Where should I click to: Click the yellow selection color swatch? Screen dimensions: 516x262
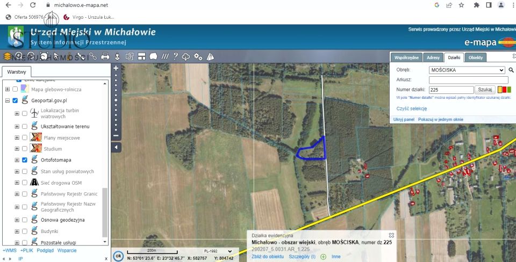click(x=499, y=90)
